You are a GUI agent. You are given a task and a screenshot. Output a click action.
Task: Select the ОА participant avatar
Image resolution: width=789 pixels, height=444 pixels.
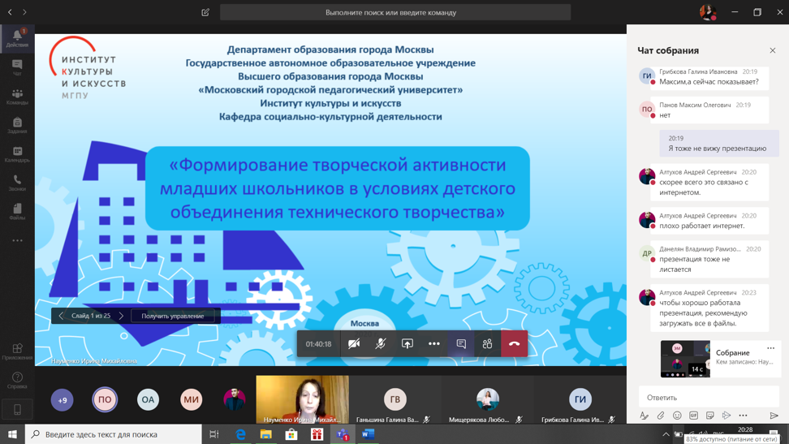[148, 399]
